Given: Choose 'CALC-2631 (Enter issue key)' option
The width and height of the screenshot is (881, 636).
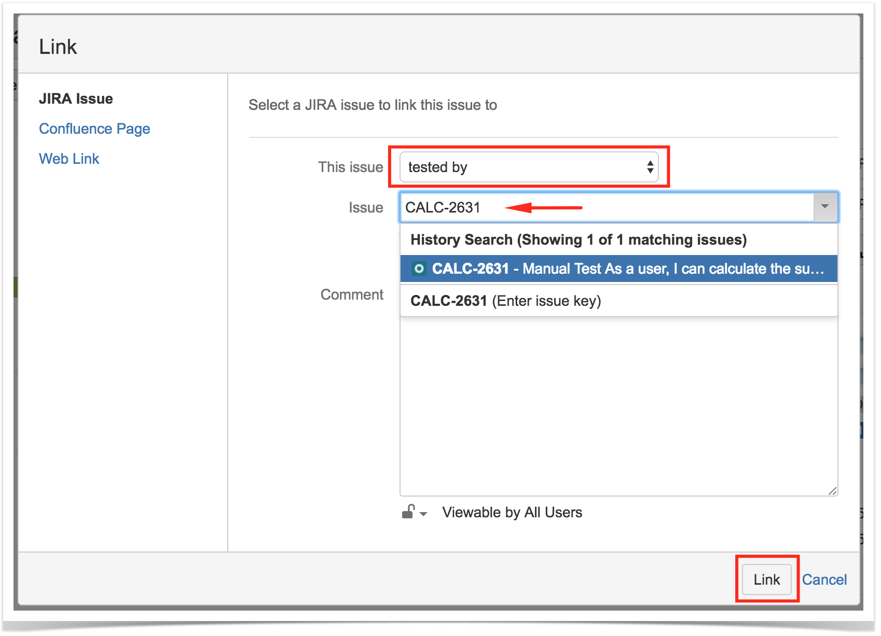Looking at the screenshot, I should tap(618, 301).
